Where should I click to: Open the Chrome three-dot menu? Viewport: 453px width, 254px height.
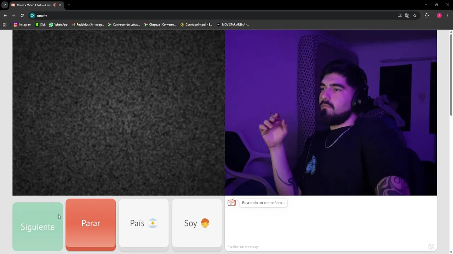coord(448,16)
